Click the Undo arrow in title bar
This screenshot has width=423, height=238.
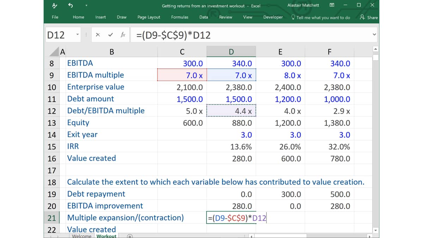70,5
